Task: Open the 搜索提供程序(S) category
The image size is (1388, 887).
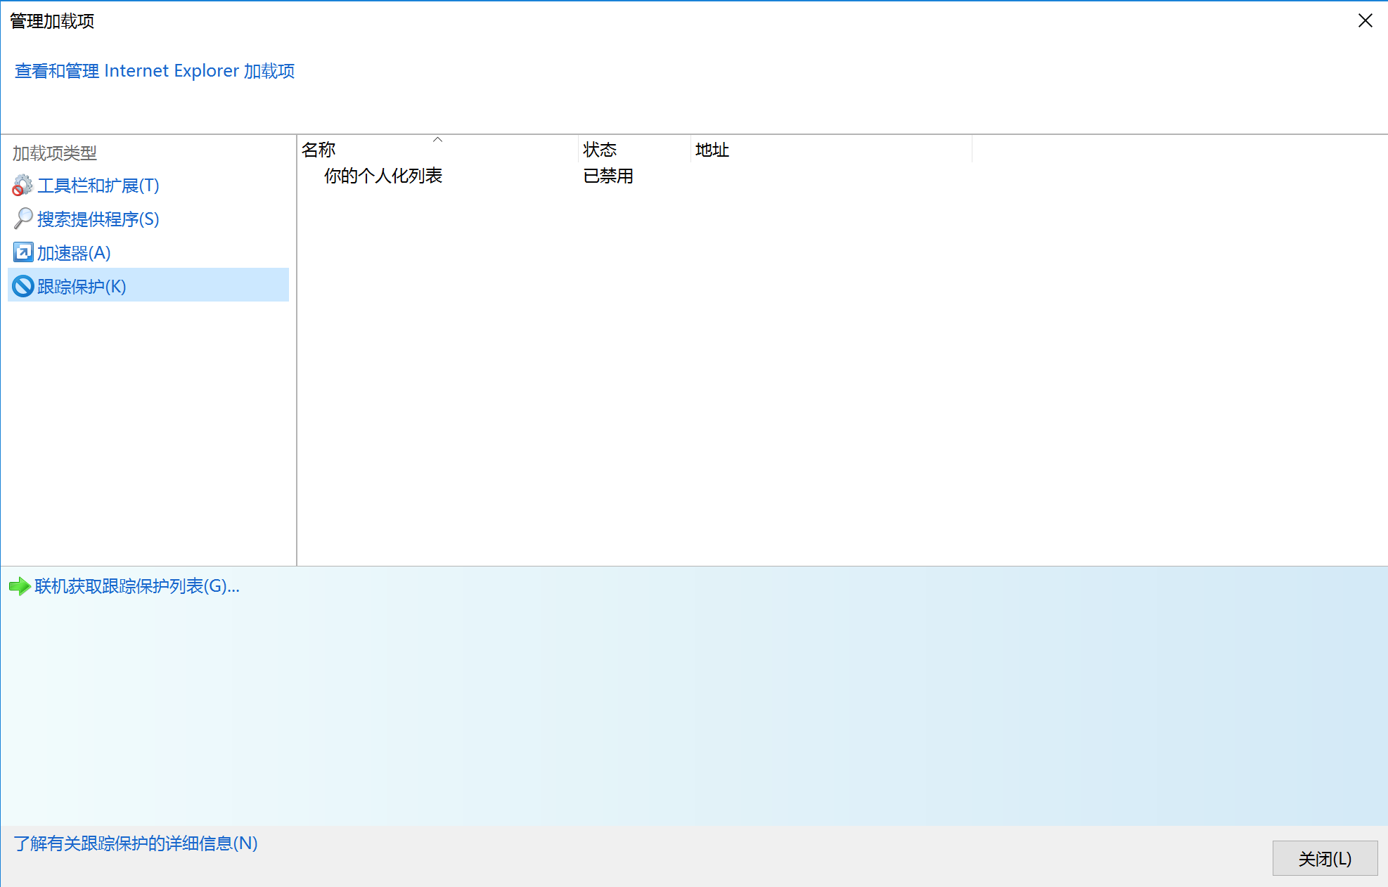Action: coord(98,219)
